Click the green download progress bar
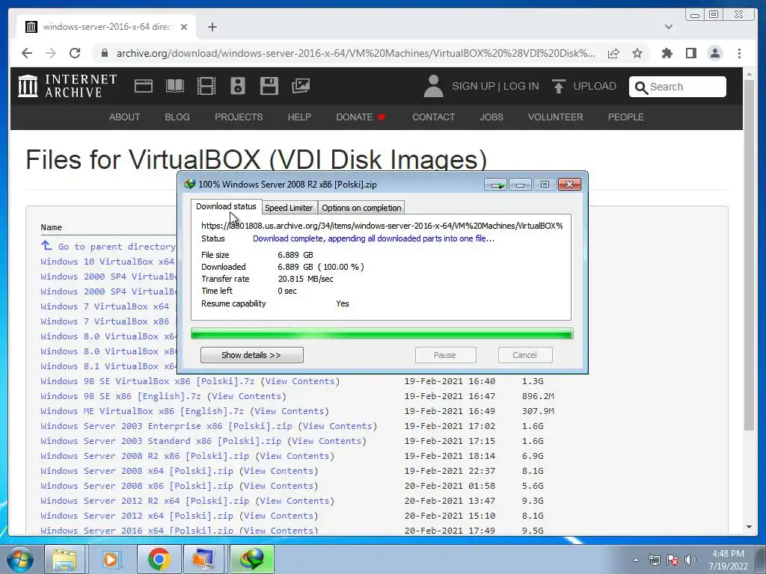 pos(382,334)
